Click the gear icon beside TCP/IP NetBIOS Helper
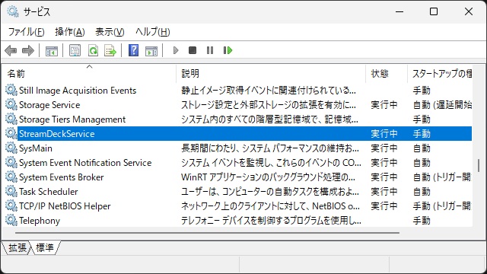This screenshot has width=487, height=274. (x=11, y=206)
